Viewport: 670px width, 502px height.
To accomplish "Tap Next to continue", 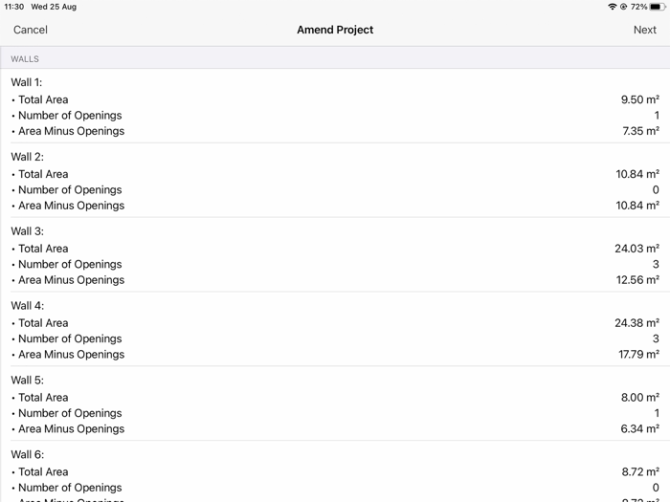I will 645,30.
